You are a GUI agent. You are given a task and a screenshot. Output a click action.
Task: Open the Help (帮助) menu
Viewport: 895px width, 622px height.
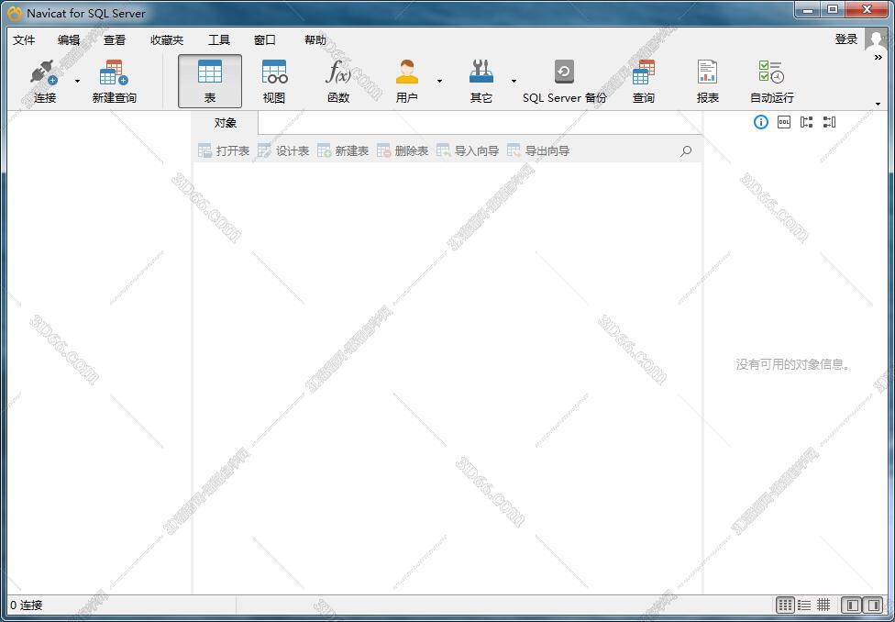315,40
